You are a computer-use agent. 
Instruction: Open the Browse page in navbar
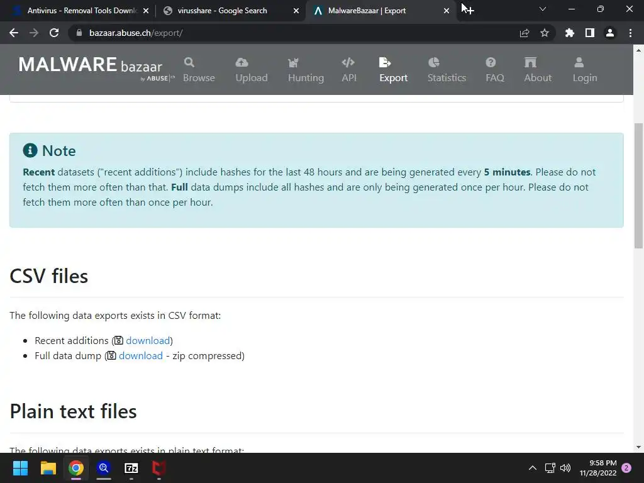click(199, 70)
